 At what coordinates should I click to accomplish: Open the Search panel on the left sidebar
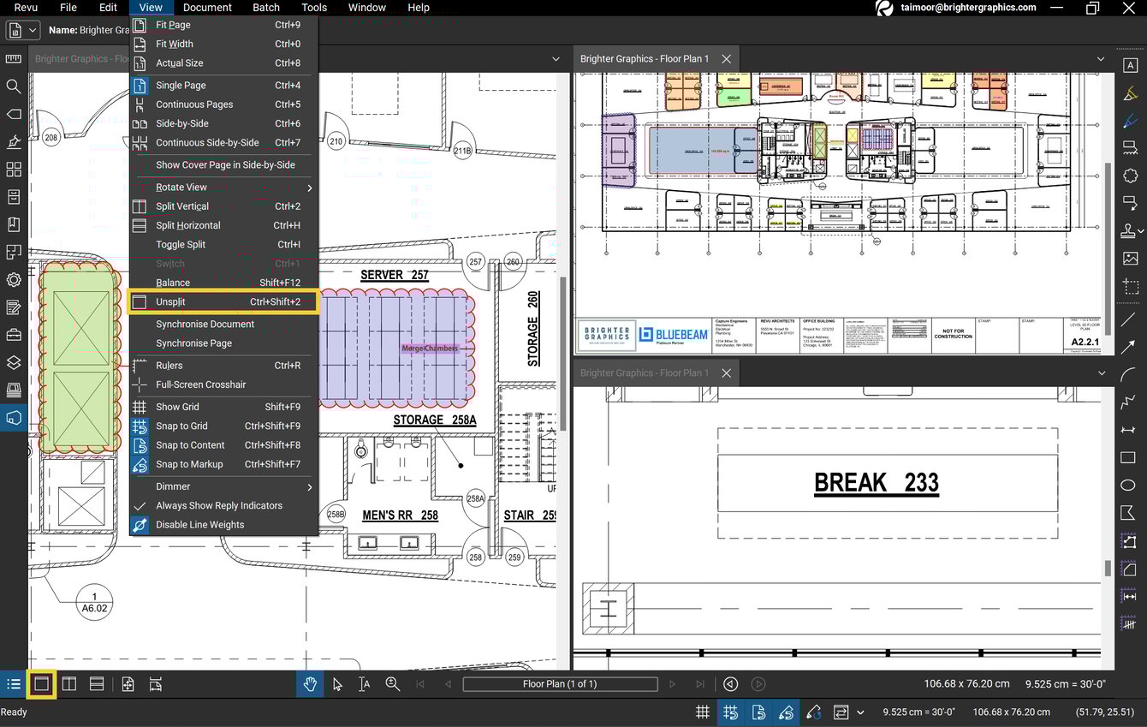point(14,86)
